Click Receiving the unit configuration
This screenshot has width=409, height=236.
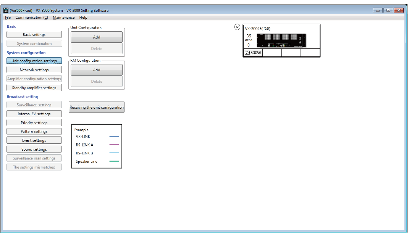click(97, 107)
